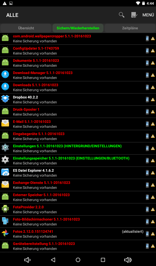The image size is (156, 266).
Task: Select Foto-Bildschirmschoner 5.1.1-20161023 entry
Action: (78, 222)
